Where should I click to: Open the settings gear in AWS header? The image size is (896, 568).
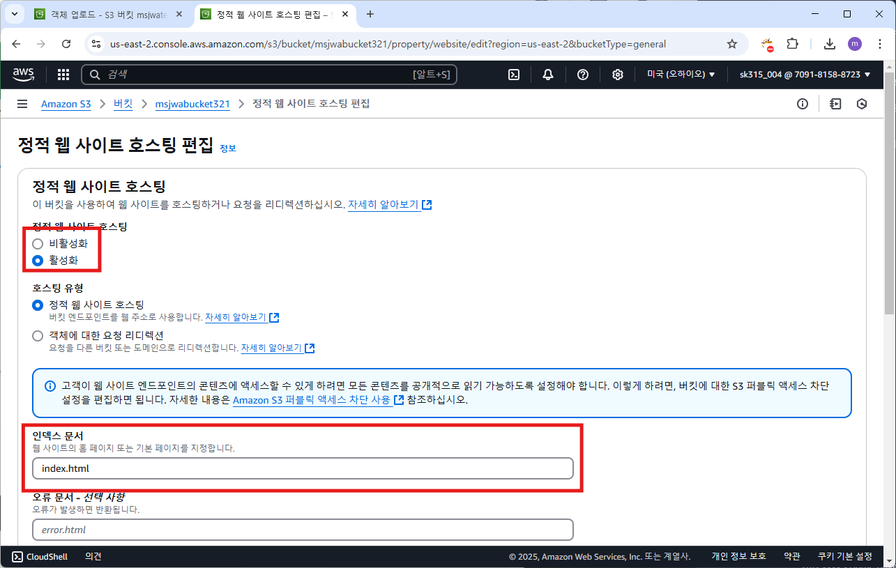coord(618,75)
